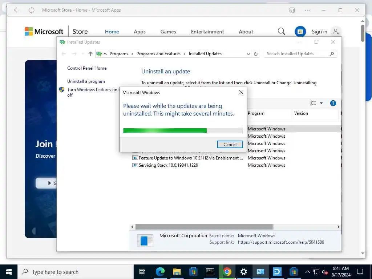Open Microsoft Edge from taskbar
Viewport: 372px width, 279px height.
pyautogui.click(x=160, y=272)
